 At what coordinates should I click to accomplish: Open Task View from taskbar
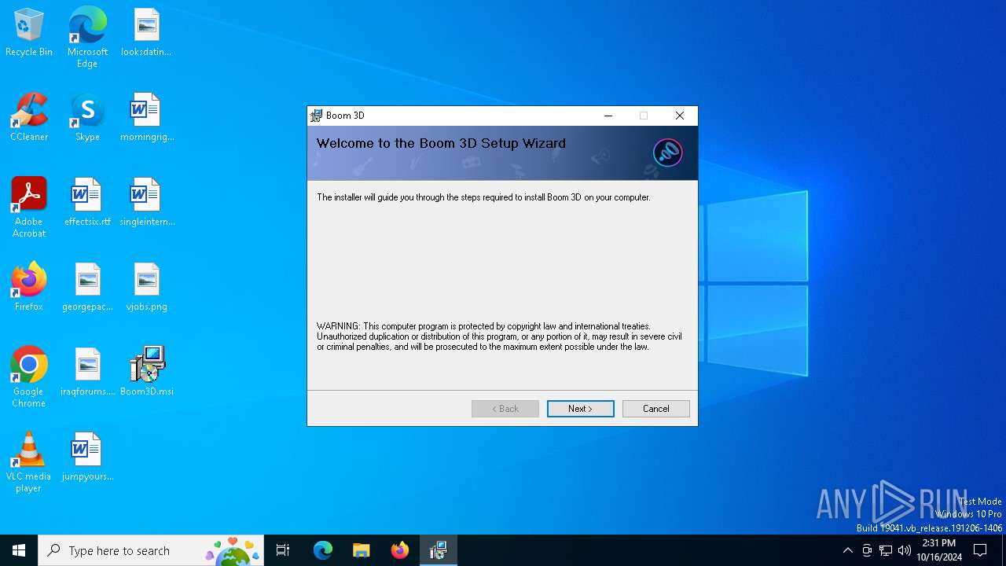[283, 550]
